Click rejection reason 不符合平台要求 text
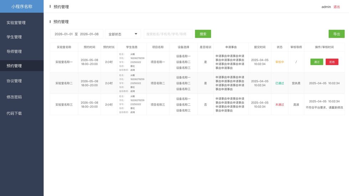 pos(324,107)
